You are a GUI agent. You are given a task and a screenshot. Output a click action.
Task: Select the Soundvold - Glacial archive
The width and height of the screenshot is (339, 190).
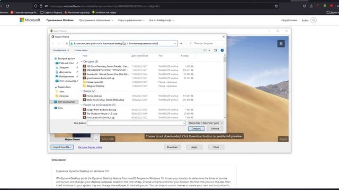[106, 74]
